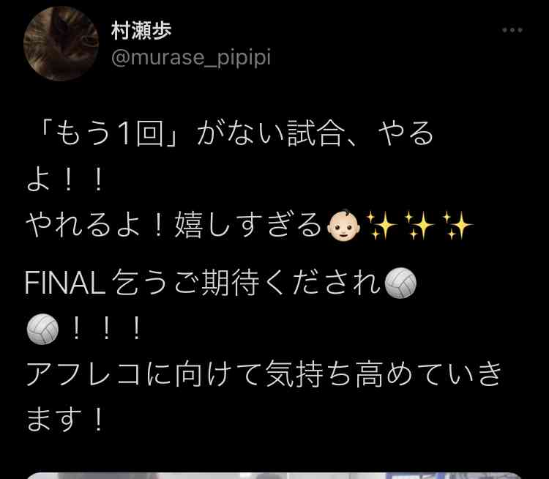
Task: Click the volleyball emoji before the exclamation marks
Action: pos(42,329)
